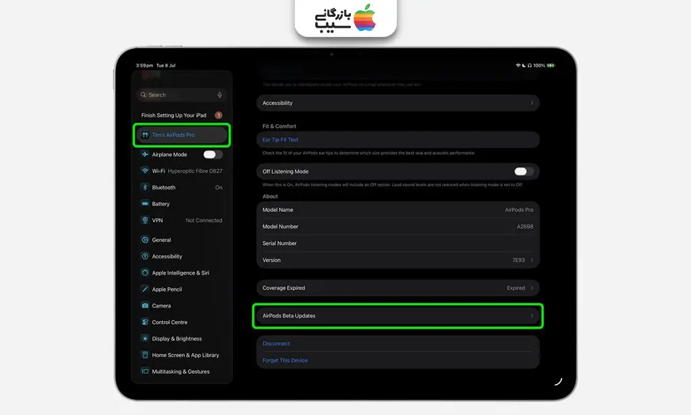Image resolution: width=691 pixels, height=415 pixels.
Task: Tap the 3:59 pm clock in status bar
Action: [x=144, y=65]
